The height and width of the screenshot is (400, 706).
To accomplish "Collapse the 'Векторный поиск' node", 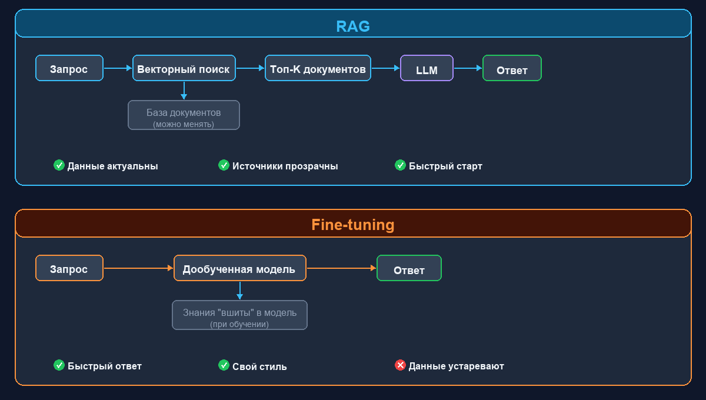I will (184, 68).
